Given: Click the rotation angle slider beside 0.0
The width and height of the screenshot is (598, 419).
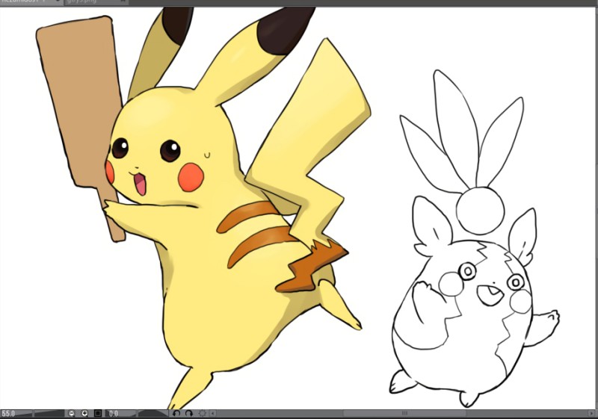Looking at the screenshot, I should pyautogui.click(x=153, y=413).
